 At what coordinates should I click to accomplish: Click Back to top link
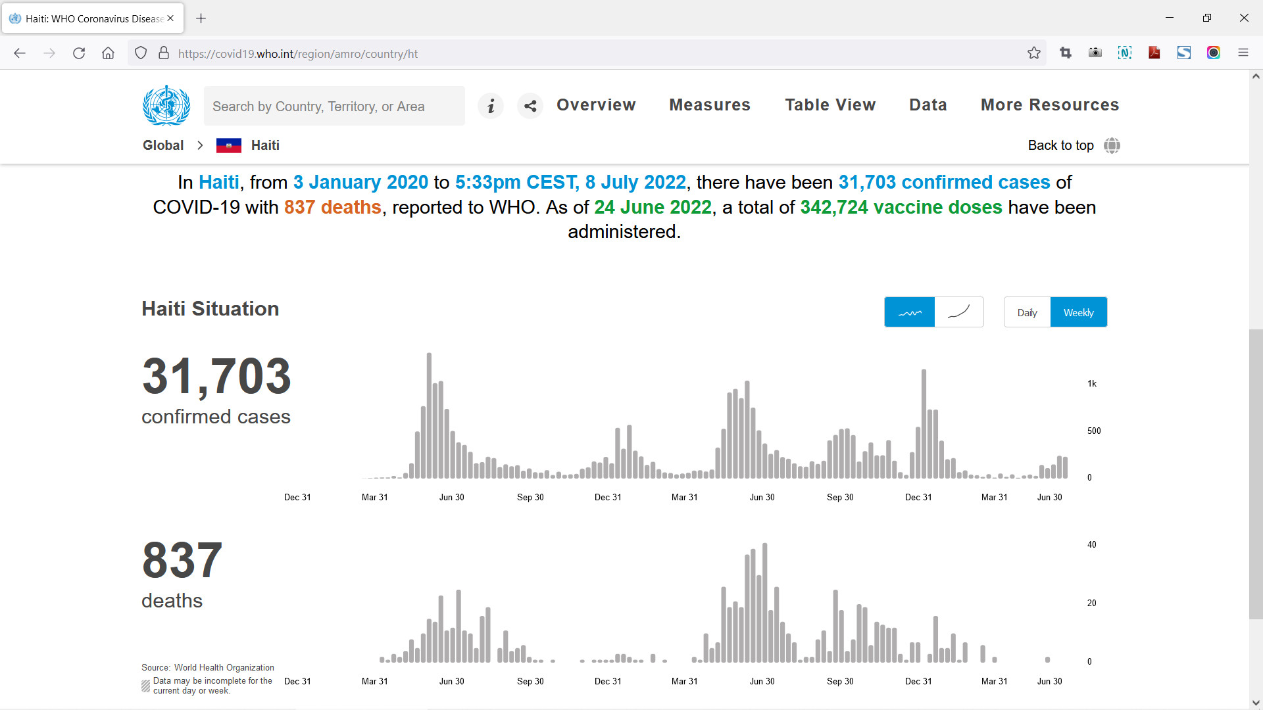pyautogui.click(x=1060, y=145)
